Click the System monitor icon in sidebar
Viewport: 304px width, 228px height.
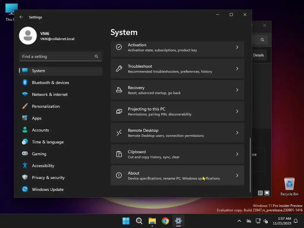click(x=25, y=70)
